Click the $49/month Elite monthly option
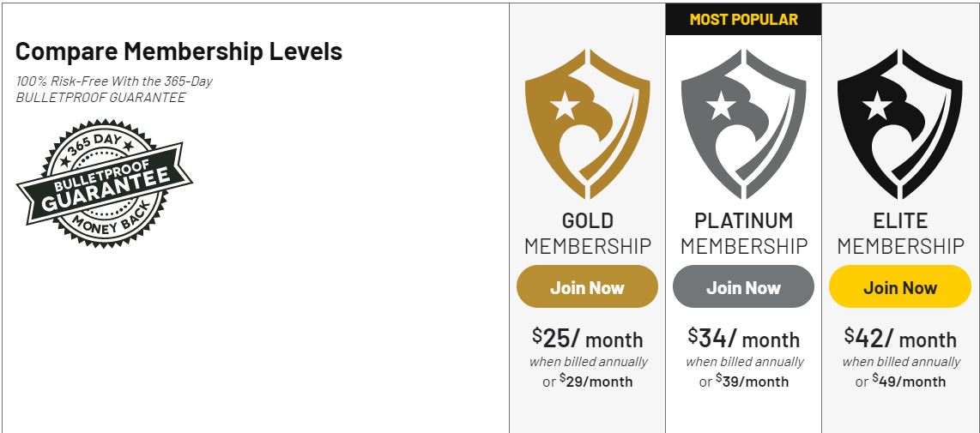Screen dimensions: 980x433 (x=908, y=381)
